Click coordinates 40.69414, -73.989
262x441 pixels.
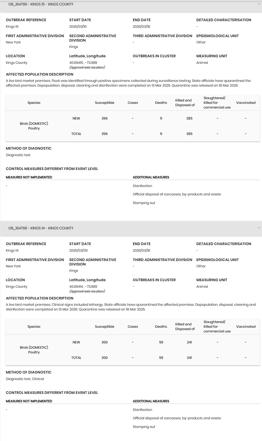[83, 286]
